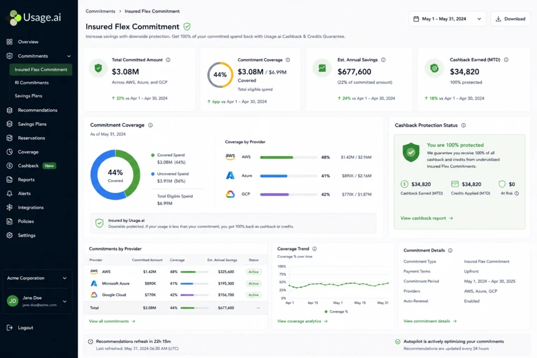Click the Usage.ai logo
The height and width of the screenshot is (358, 537).
click(34, 17)
